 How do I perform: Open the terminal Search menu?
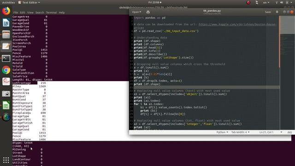point(40,12)
